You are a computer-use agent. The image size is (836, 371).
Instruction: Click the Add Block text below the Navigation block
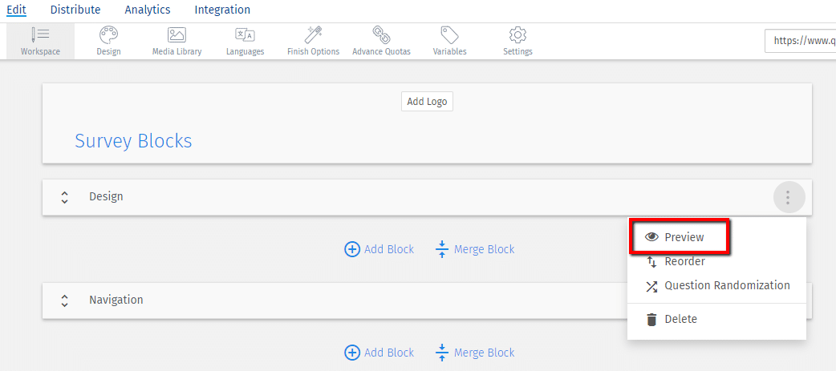[389, 353]
